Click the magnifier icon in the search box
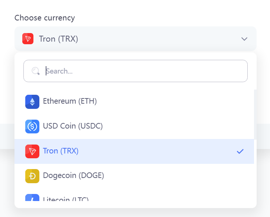The height and width of the screenshot is (217, 270). (36, 71)
